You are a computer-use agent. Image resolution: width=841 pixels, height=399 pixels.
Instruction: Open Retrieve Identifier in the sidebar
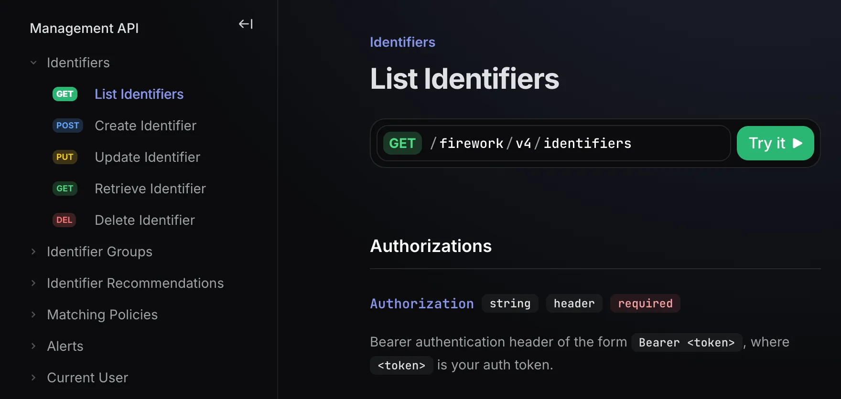(150, 189)
